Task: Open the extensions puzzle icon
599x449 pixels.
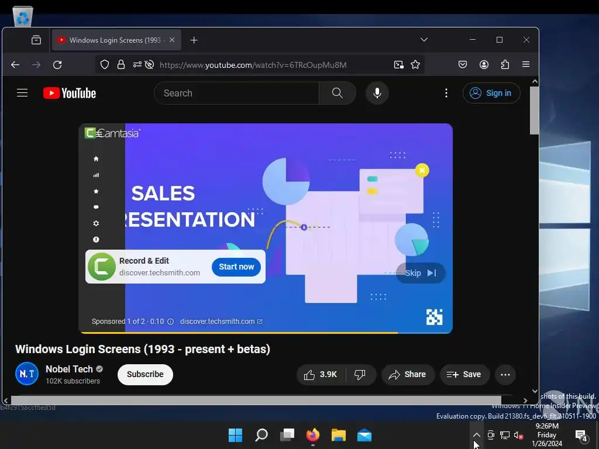Action: (505, 64)
